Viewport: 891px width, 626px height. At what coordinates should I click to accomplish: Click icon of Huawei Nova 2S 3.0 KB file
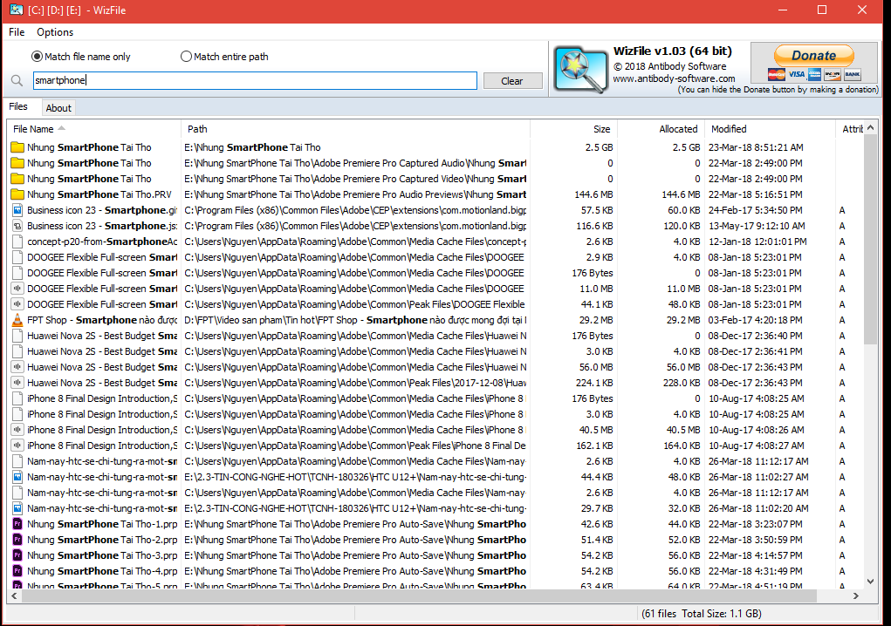(17, 351)
